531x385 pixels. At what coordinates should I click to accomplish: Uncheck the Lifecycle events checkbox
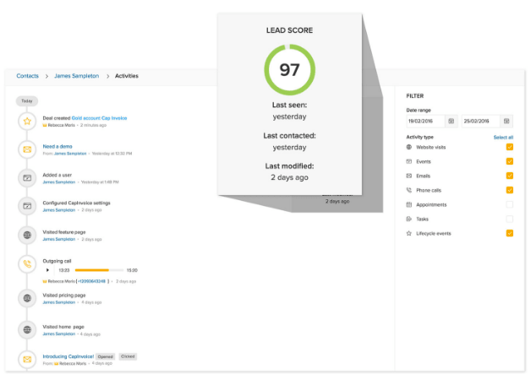coord(509,233)
